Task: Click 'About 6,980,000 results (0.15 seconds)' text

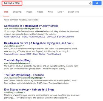Action: coord(21,20)
